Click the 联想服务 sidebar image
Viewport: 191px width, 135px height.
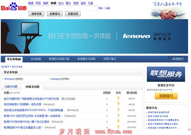click(166, 74)
